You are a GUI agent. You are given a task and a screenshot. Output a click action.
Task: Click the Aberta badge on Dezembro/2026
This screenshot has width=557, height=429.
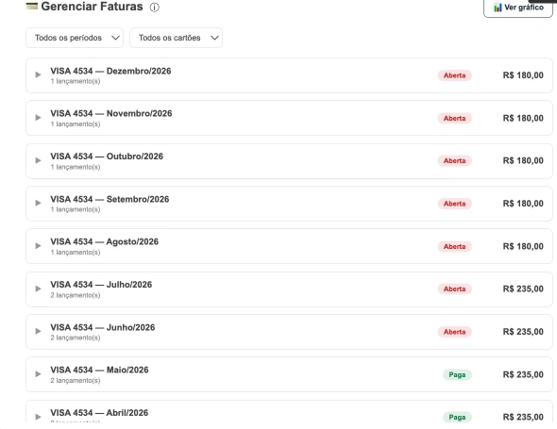(x=454, y=75)
